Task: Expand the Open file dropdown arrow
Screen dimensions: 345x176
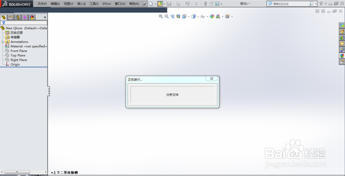Action: point(164,4)
